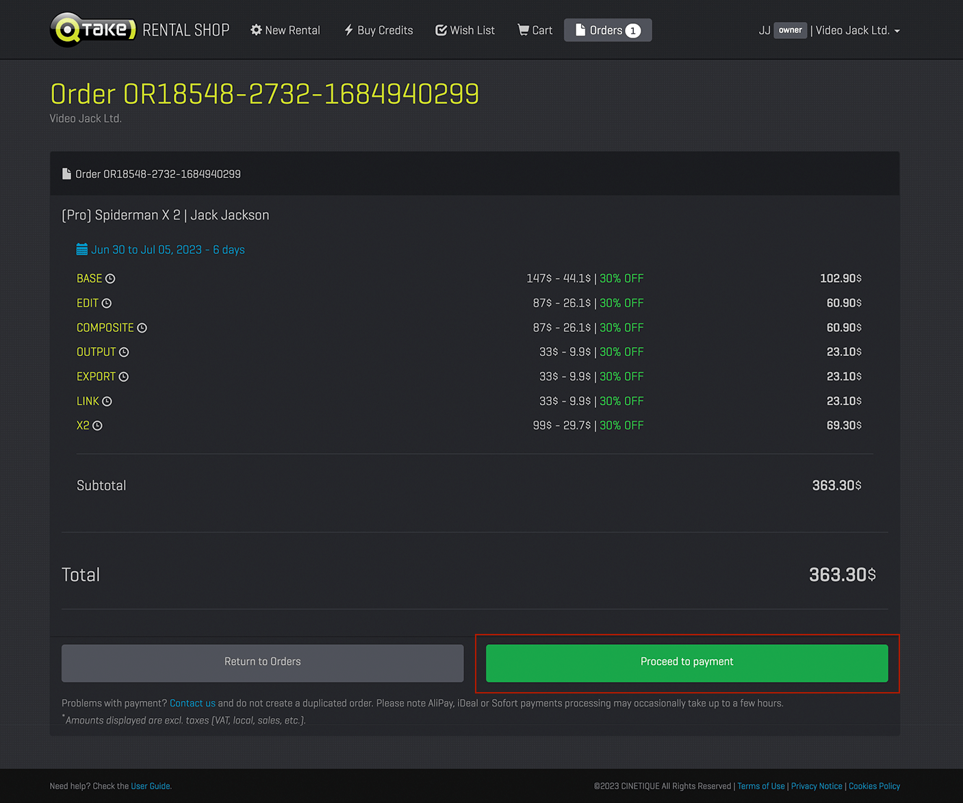Click the '30% OFF' label in BASE row
Screen dimensions: 963x803
coord(621,279)
